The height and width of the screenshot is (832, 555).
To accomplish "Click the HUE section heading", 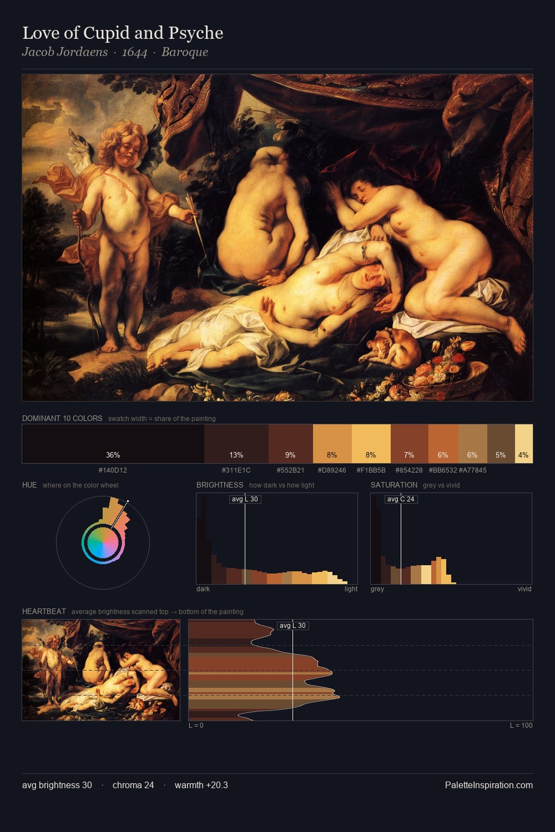I will coord(29,485).
